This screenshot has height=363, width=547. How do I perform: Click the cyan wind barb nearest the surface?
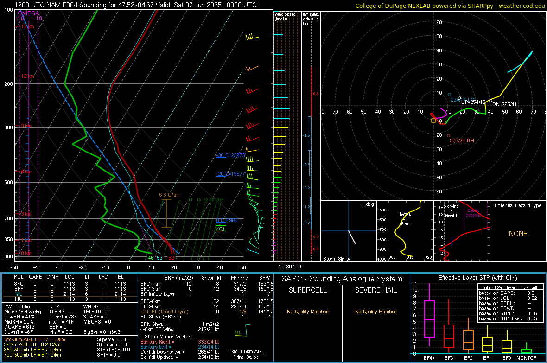(253, 250)
